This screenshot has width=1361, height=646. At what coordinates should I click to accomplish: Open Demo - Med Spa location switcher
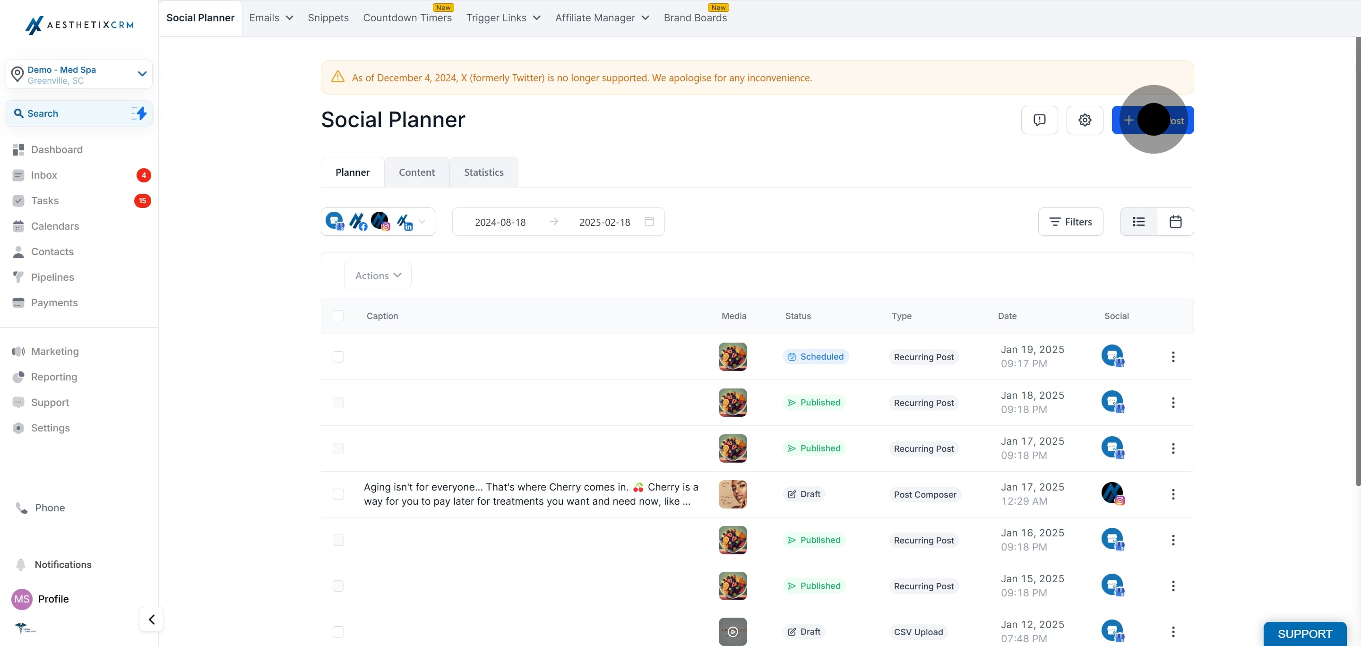(79, 75)
